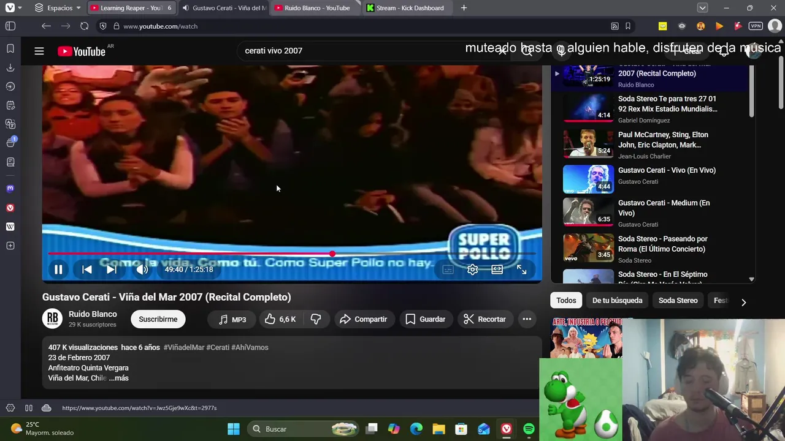Screen dimensions: 785x441
Task: Open Ruido Blanco channel name link
Action: [93, 314]
